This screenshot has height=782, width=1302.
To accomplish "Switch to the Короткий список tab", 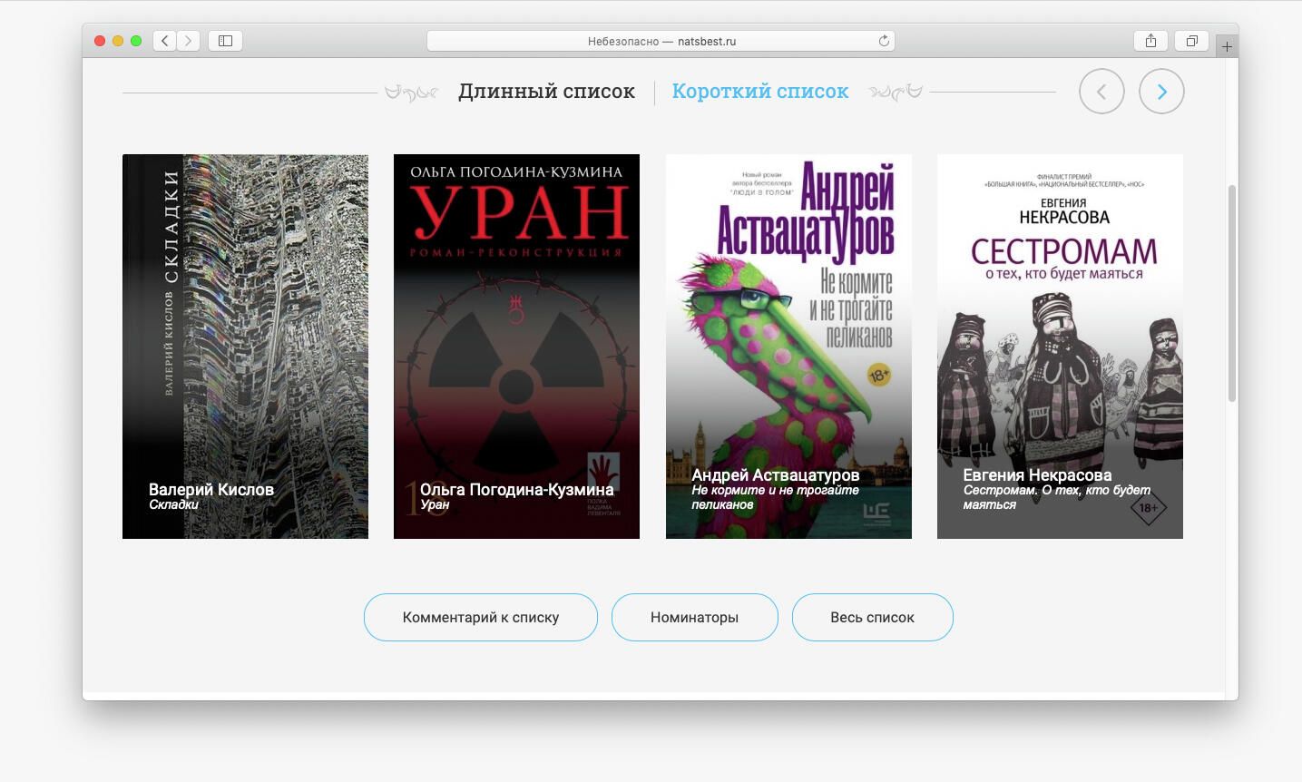I will [x=760, y=92].
